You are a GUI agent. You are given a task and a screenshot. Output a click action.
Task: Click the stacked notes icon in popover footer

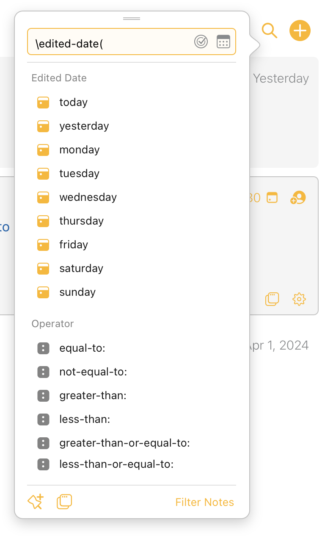[x=64, y=502]
